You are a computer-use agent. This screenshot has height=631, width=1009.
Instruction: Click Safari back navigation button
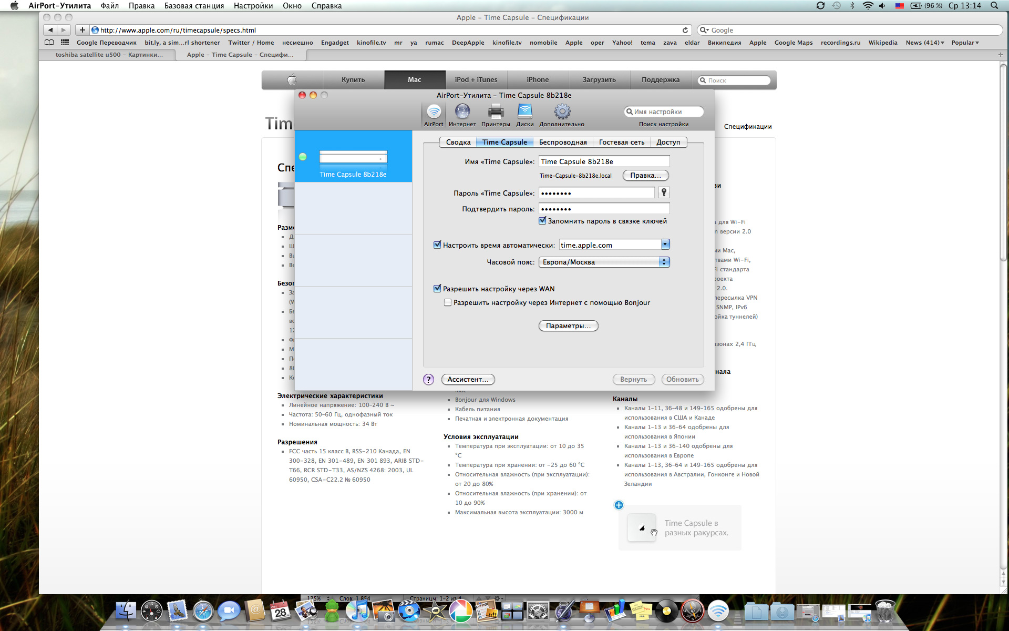50,30
